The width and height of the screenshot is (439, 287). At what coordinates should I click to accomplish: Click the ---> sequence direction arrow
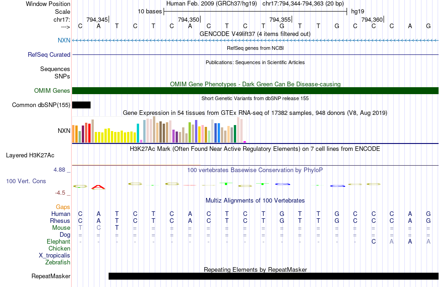65,27
